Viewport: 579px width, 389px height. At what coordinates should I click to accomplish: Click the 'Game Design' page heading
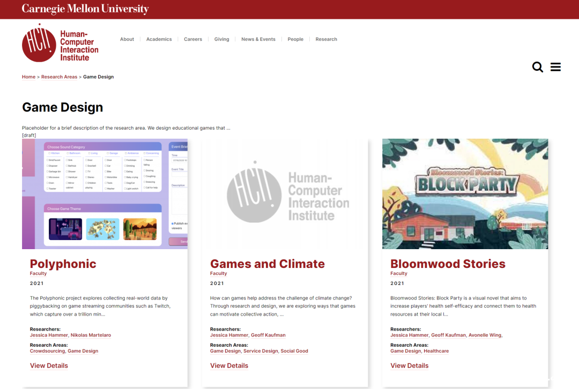[x=62, y=107]
